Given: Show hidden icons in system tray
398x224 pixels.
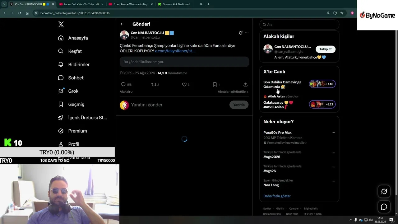Looking at the screenshot, I should (351, 220).
